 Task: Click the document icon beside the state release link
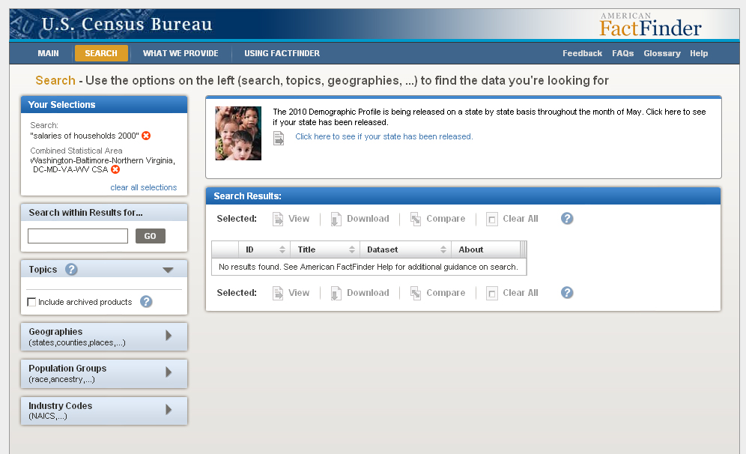(x=279, y=139)
